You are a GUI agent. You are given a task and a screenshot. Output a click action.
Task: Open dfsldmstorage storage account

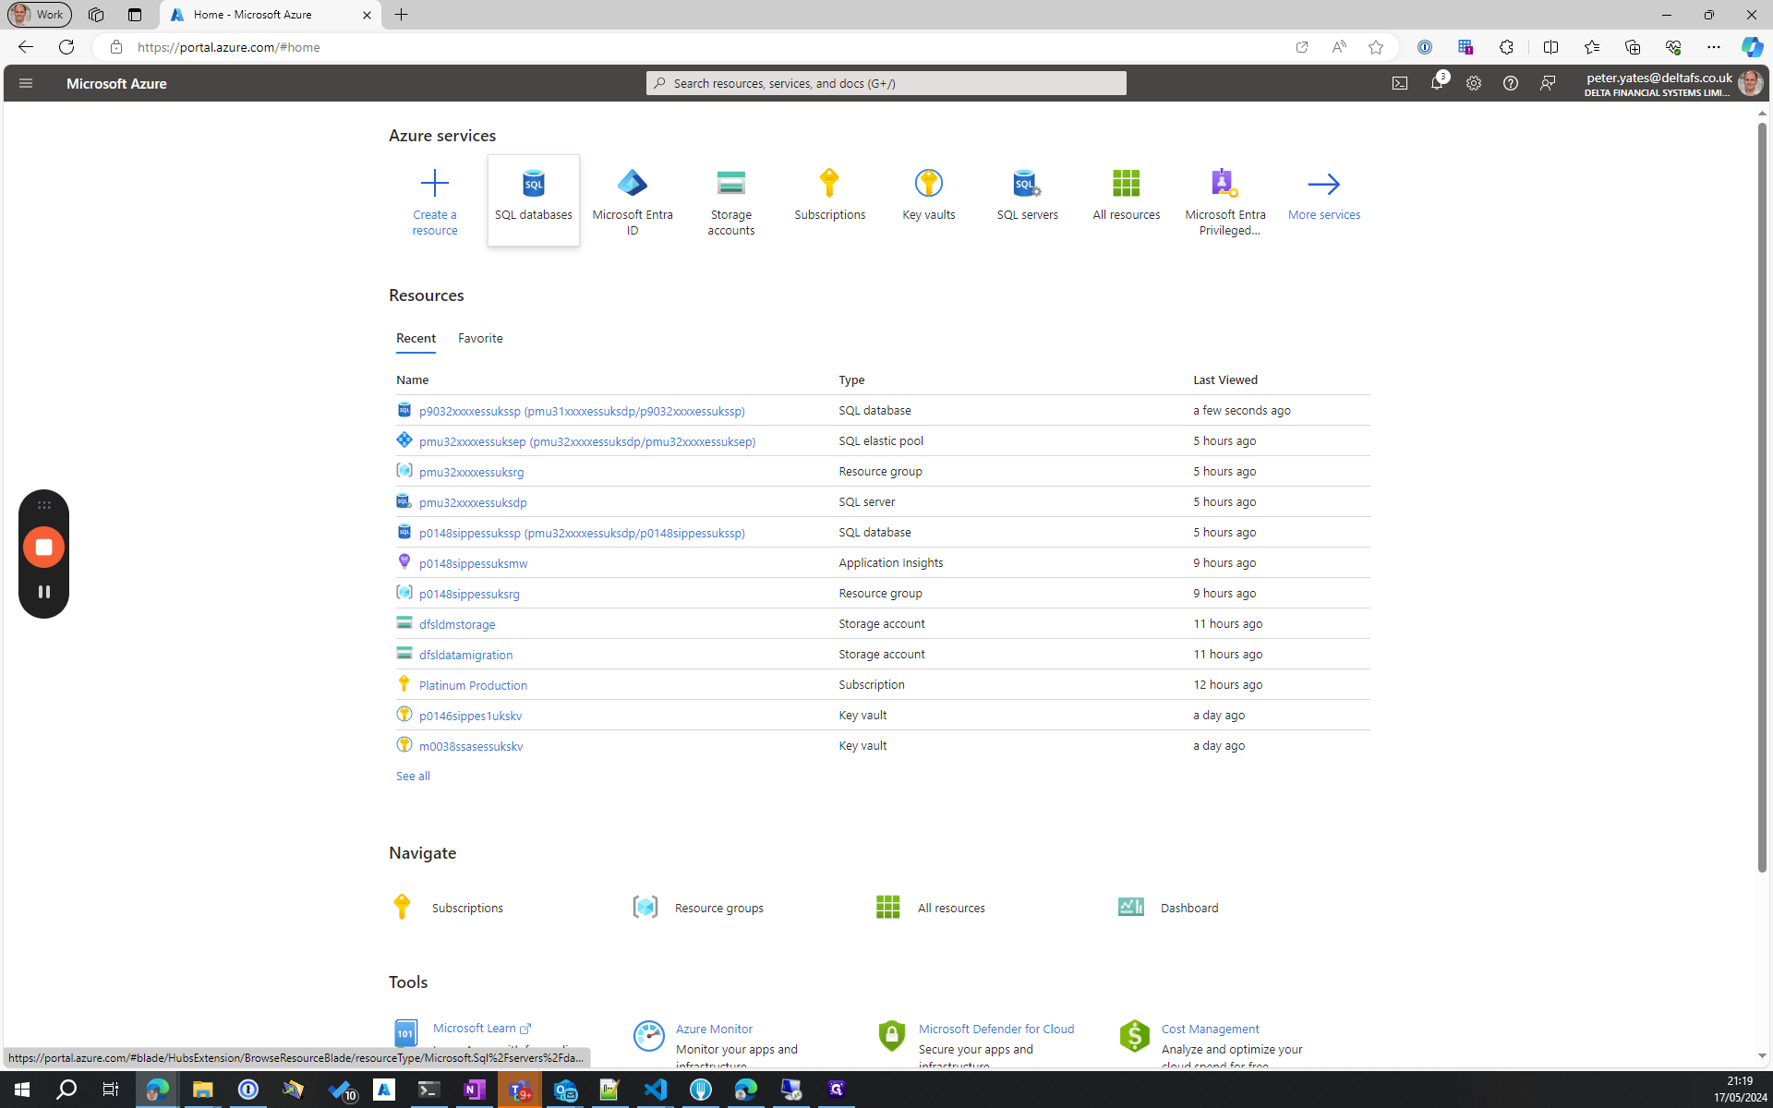tap(457, 624)
